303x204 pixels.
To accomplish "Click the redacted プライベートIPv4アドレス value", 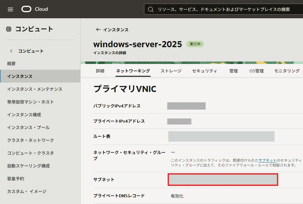I will click(179, 121).
